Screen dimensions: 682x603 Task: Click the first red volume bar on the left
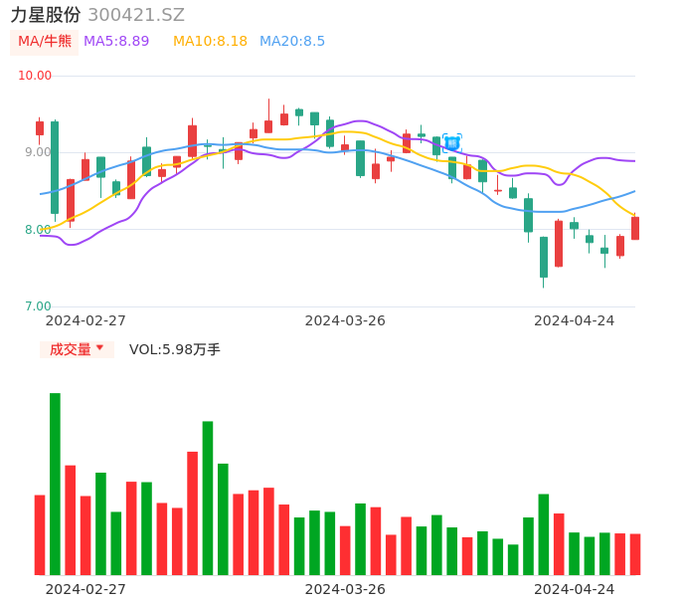point(40,534)
